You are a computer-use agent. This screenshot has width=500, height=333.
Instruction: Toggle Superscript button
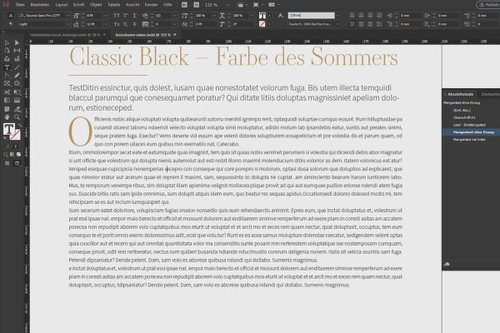coord(126,15)
